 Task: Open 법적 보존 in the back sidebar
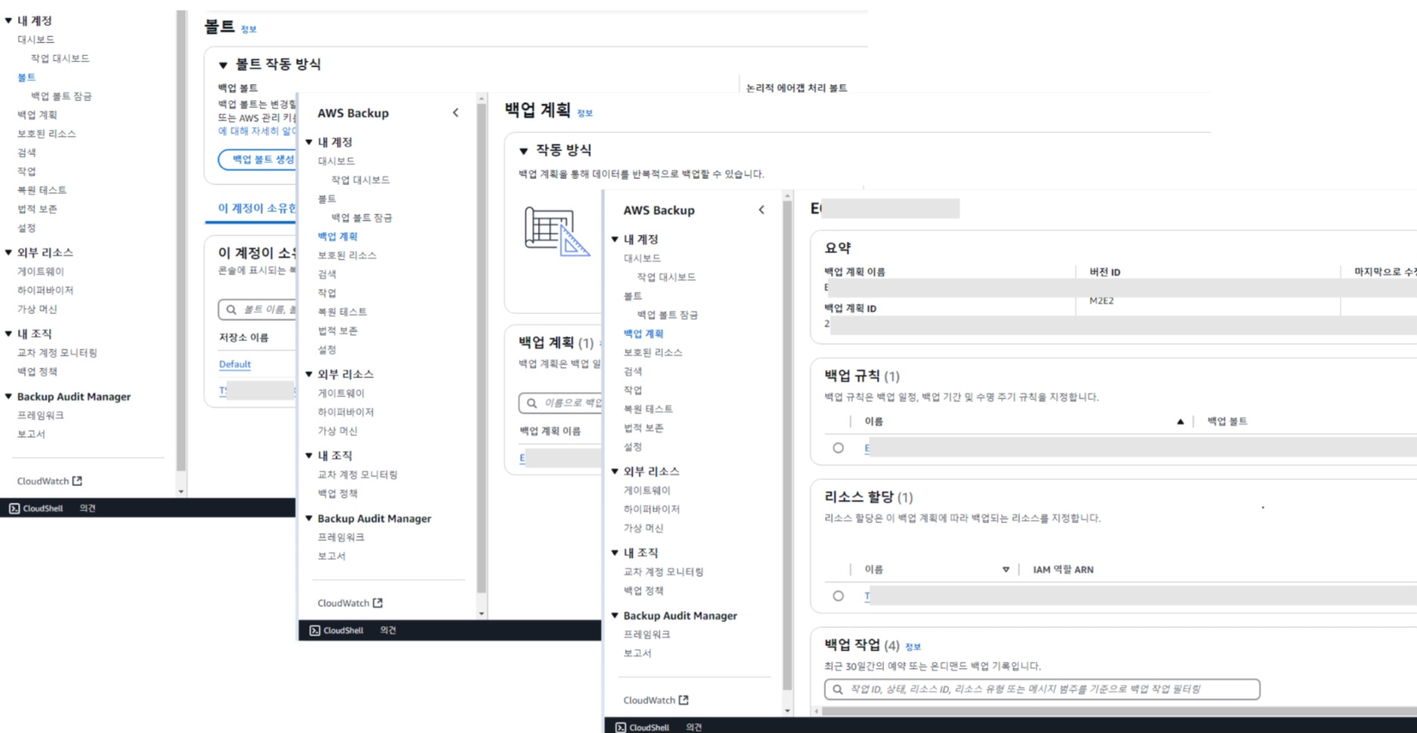pyautogui.click(x=37, y=208)
